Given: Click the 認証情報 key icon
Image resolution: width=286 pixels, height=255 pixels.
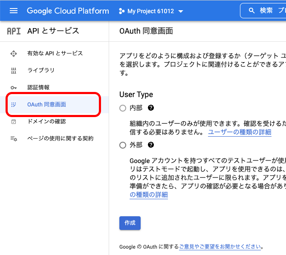Looking at the screenshot, I should [14, 88].
